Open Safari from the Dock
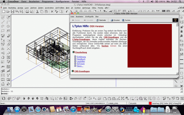 point(38,109)
